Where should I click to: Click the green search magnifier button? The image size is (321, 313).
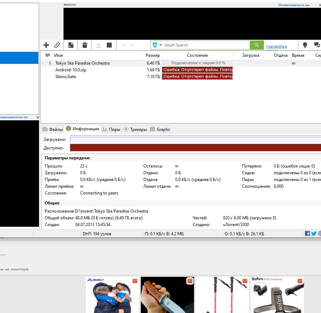256,45
